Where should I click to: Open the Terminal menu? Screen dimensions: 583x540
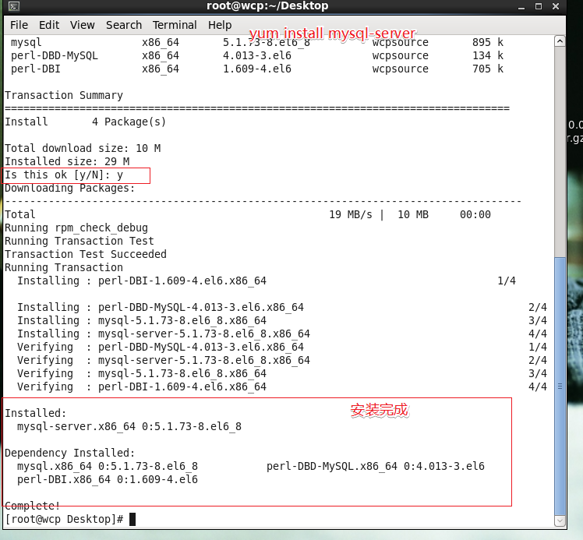[x=175, y=25]
